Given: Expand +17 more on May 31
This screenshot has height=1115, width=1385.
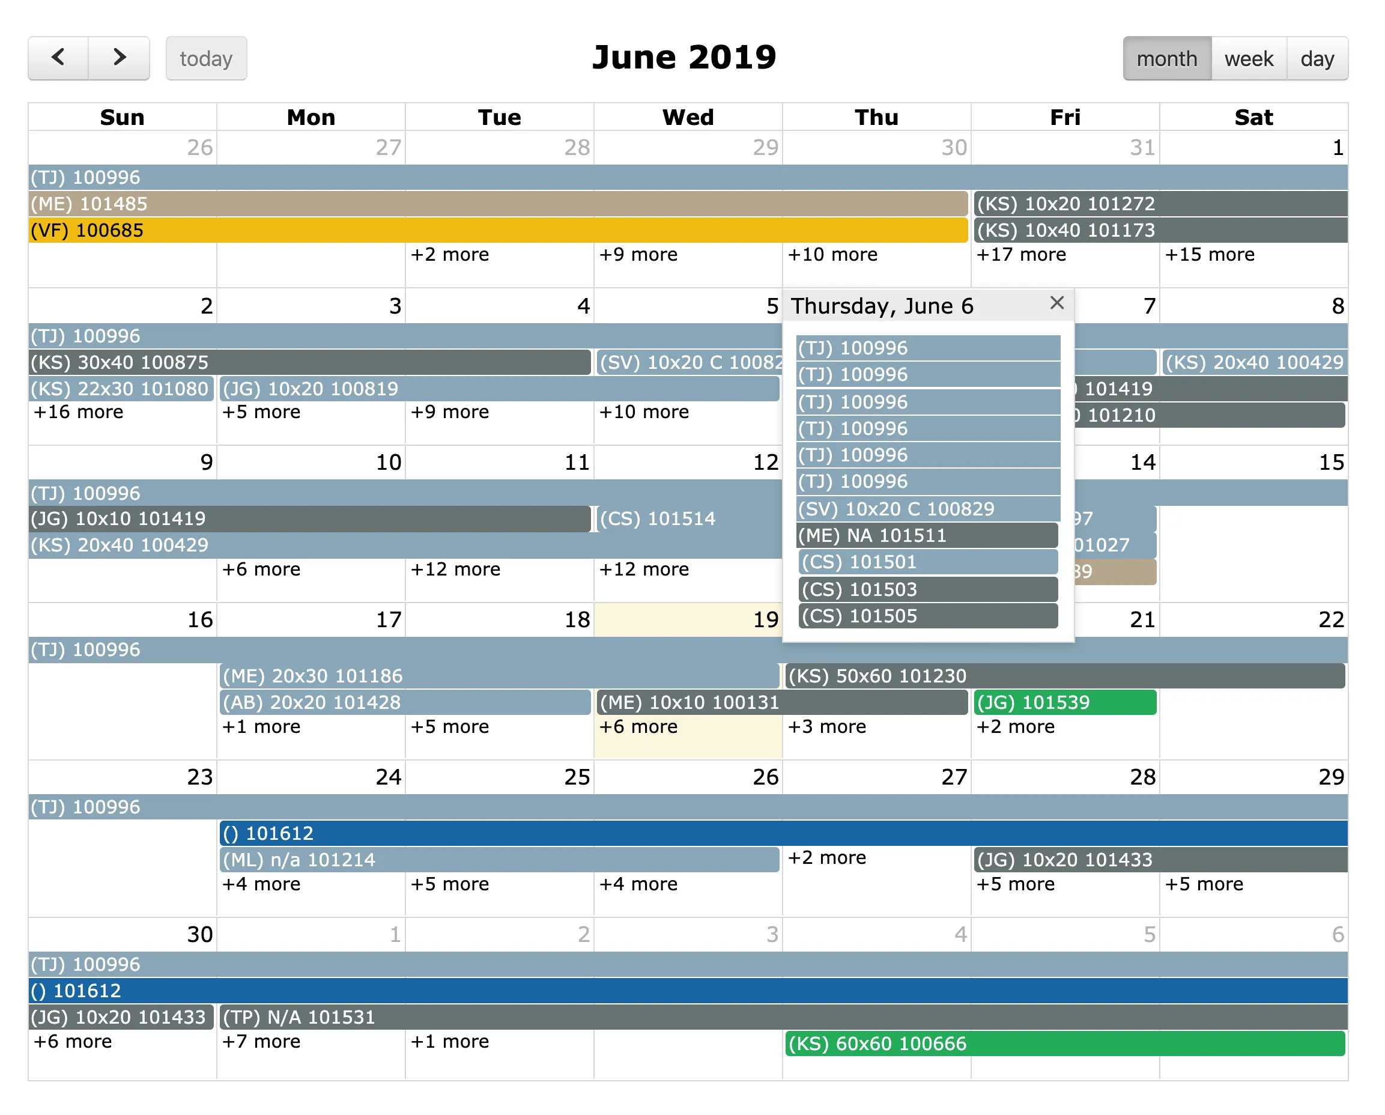Looking at the screenshot, I should click(1021, 255).
